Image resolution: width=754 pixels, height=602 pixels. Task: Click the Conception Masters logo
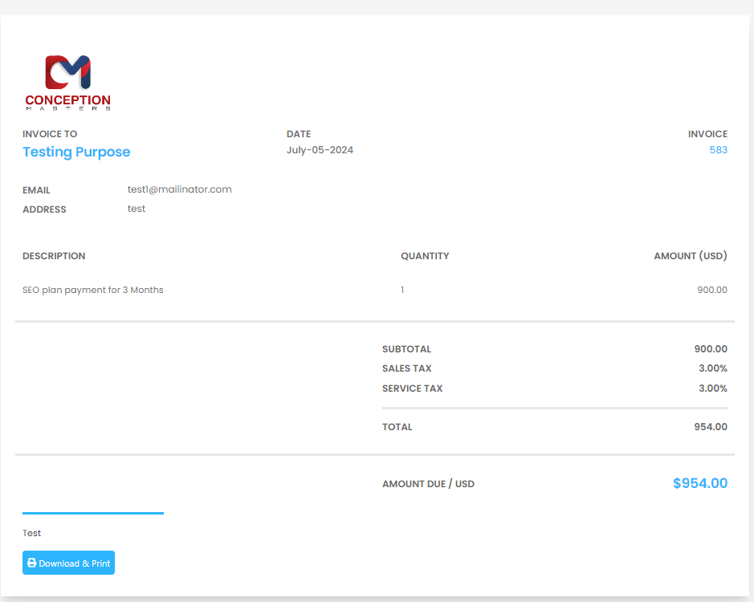pyautogui.click(x=68, y=82)
